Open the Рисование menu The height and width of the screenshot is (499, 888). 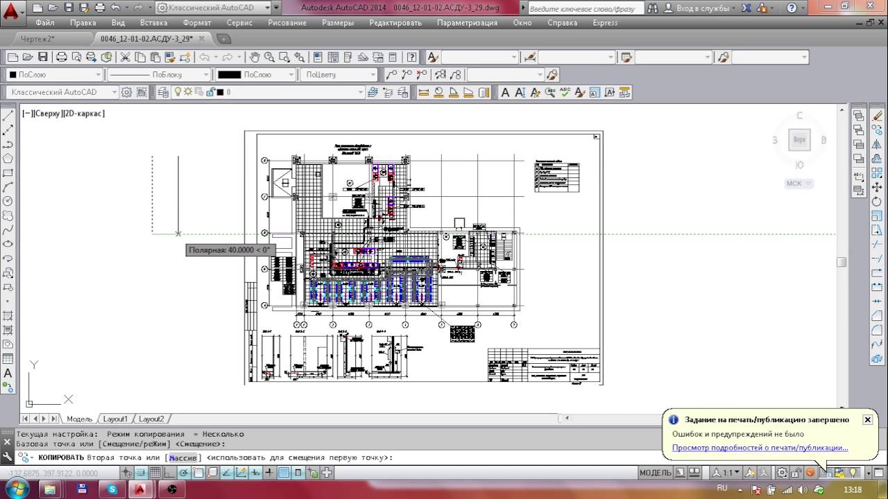[x=287, y=22]
